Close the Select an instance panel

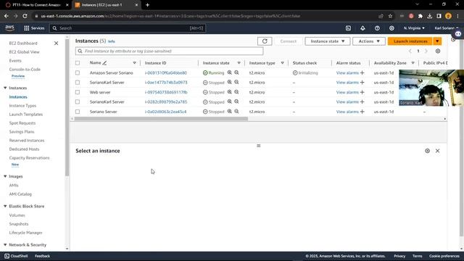coord(438,151)
